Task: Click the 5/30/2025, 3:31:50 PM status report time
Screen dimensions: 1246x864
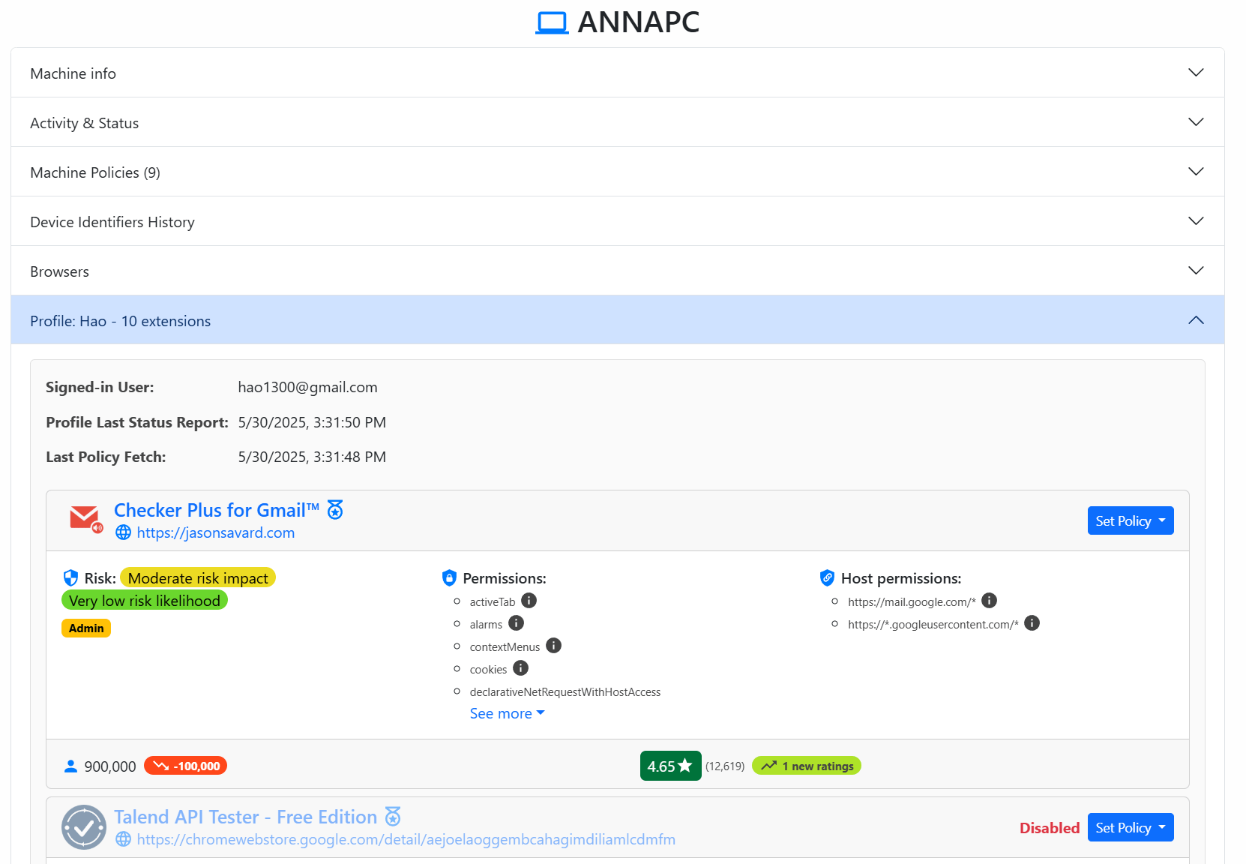Action: (312, 422)
